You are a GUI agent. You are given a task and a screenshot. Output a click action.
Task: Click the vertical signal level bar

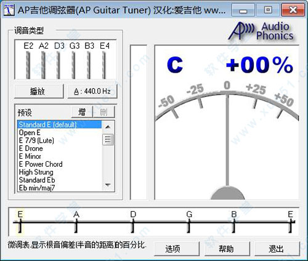(139, 122)
